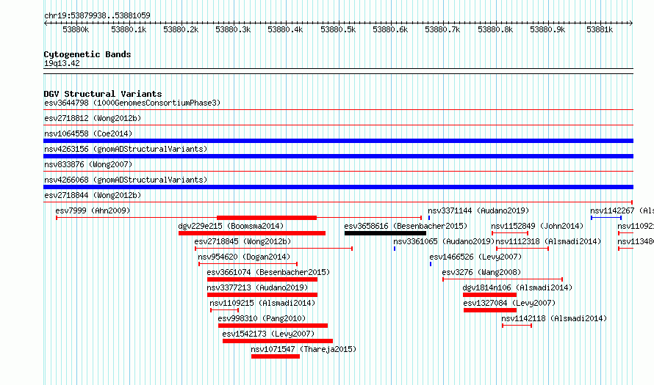Click the red line of nsv1142118

[x=517, y=326]
